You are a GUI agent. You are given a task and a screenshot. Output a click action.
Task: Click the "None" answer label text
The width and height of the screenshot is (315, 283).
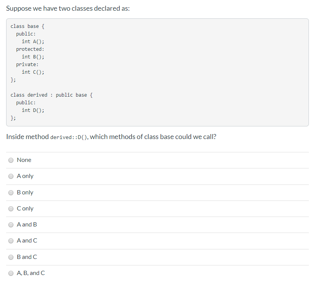[24, 160]
